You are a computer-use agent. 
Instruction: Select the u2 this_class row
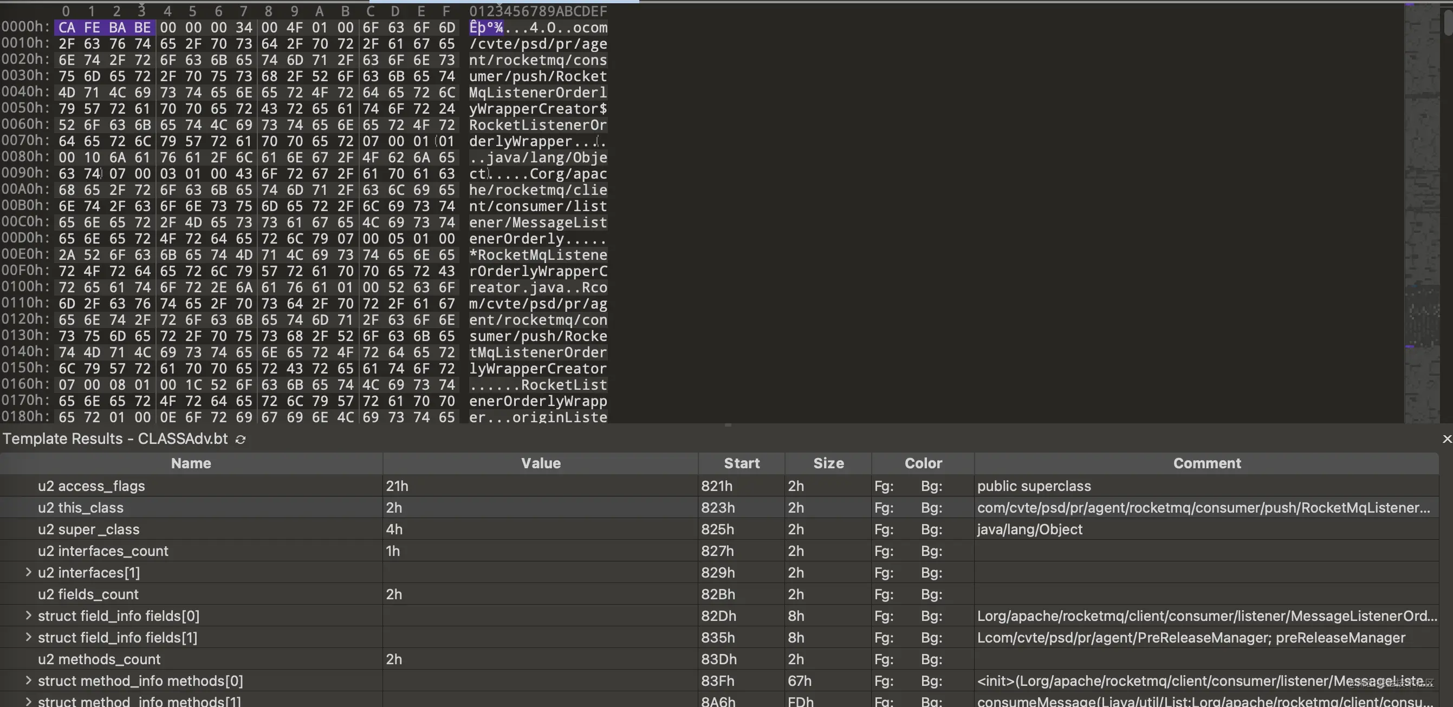(719, 507)
